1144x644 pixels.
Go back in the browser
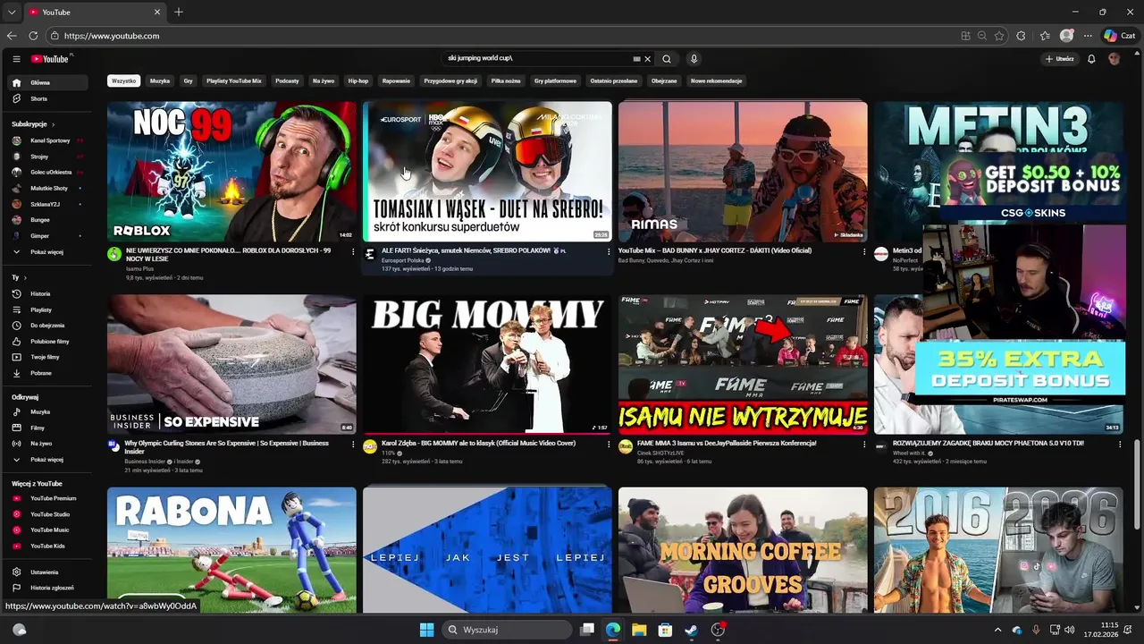(12, 36)
